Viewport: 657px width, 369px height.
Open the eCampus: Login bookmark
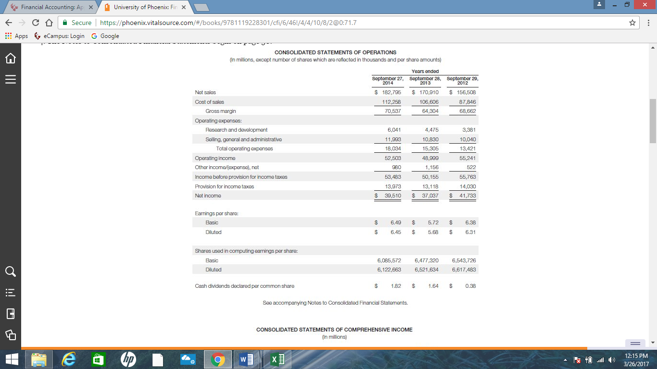click(x=60, y=36)
